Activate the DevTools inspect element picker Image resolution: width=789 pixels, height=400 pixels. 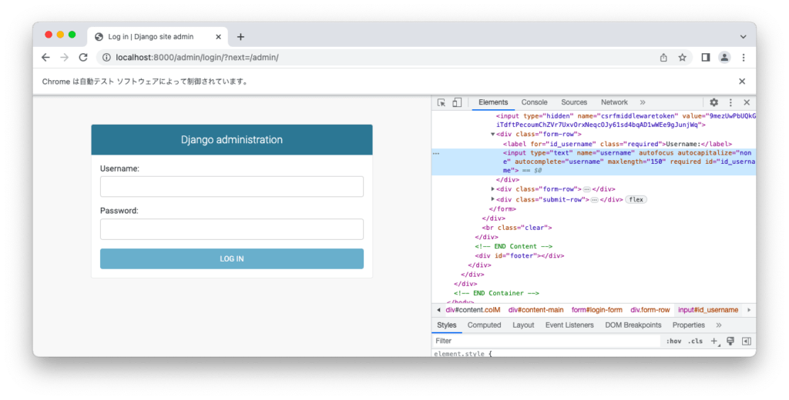click(x=442, y=102)
